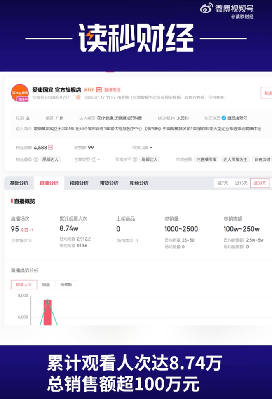Click the 爱康国宾 官方旗舰店 account name
272x399 pixels.
point(56,90)
